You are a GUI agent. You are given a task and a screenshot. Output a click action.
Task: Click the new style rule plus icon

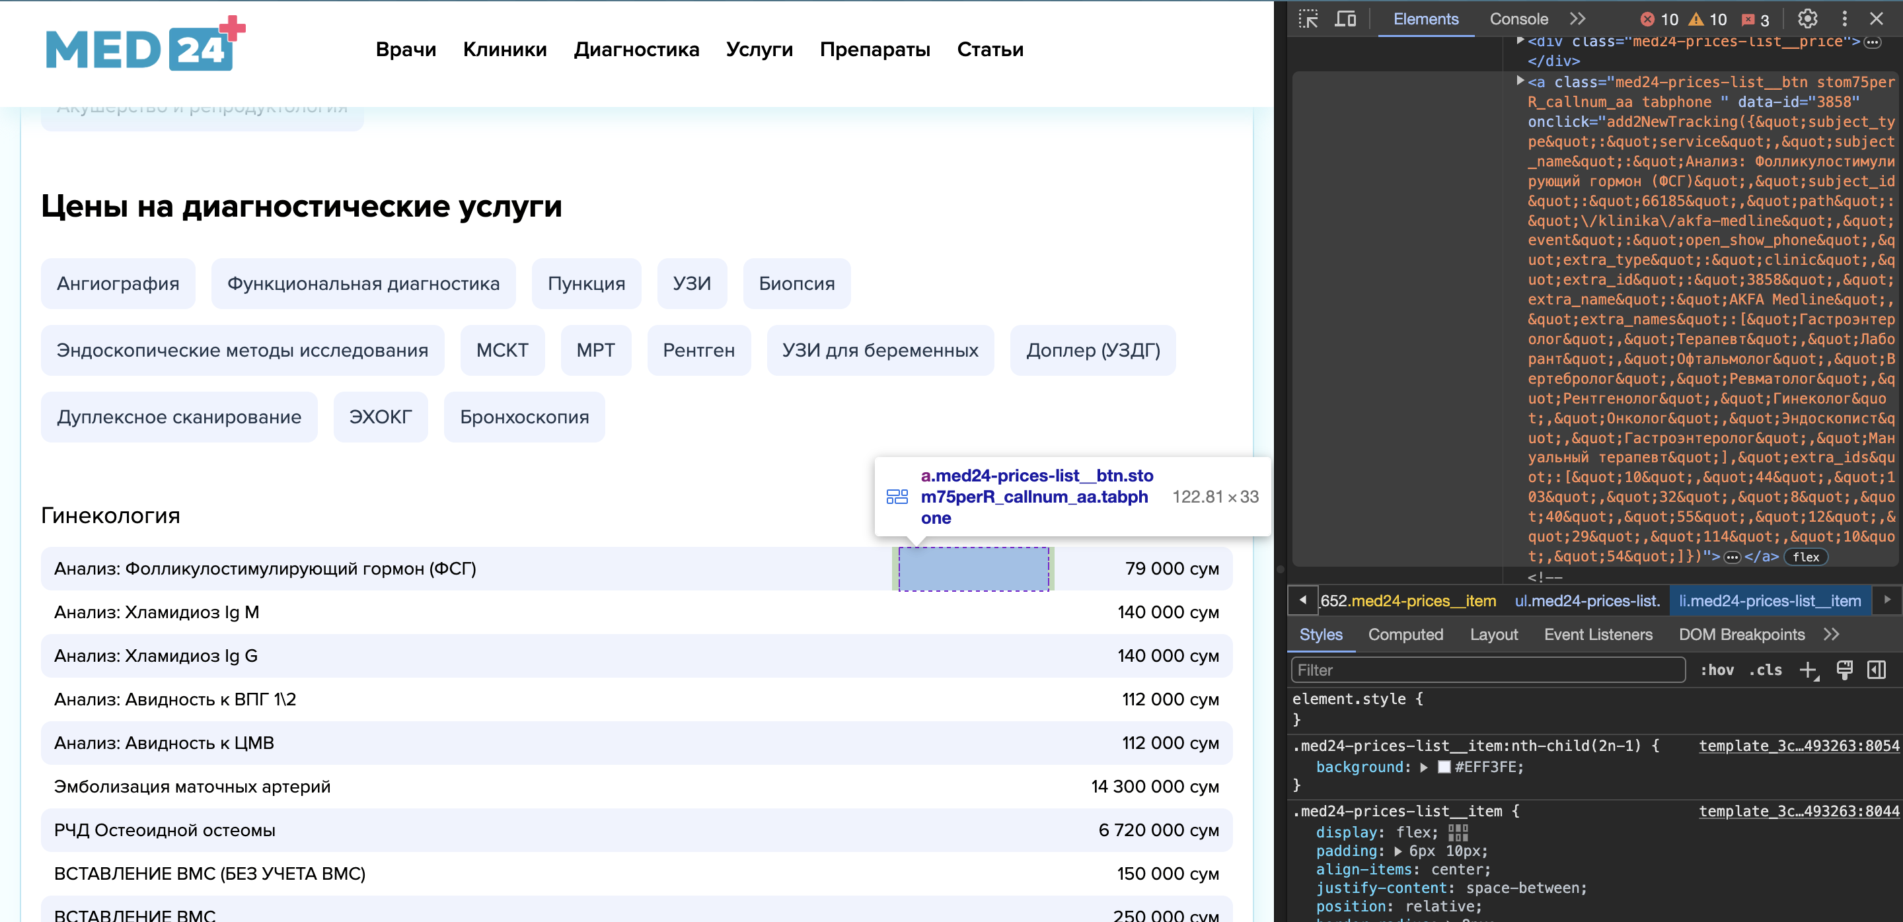(1807, 670)
